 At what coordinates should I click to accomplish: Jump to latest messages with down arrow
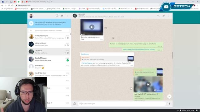coord(169,97)
